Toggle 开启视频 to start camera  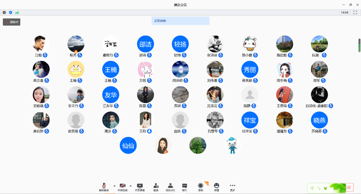click(122, 187)
